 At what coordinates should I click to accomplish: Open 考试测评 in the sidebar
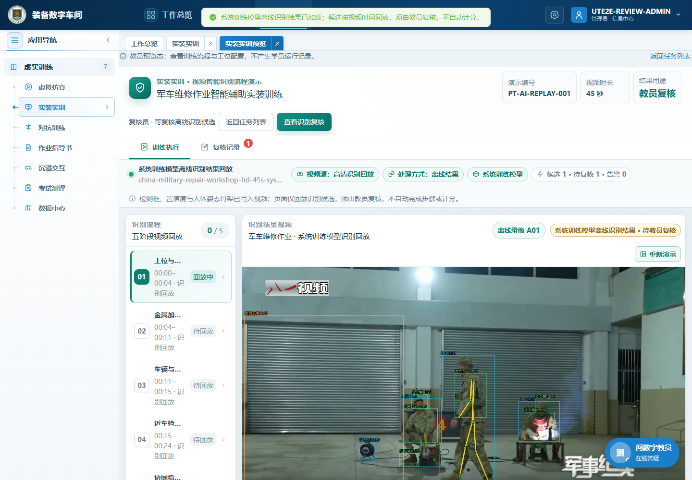pyautogui.click(x=67, y=188)
